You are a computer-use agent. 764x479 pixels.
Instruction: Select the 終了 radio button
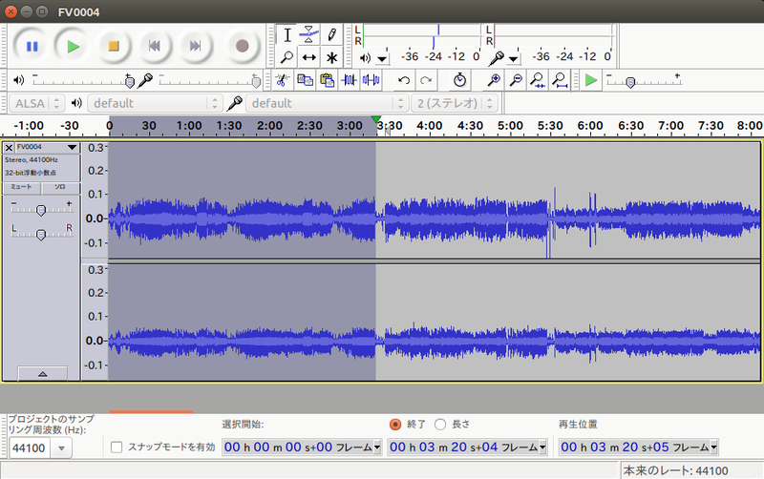(395, 425)
